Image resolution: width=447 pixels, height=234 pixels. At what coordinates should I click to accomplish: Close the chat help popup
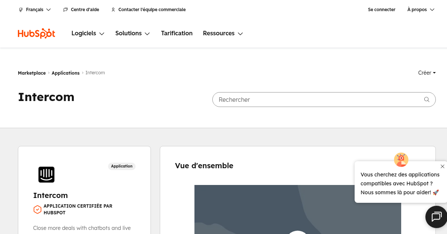pos(442,166)
